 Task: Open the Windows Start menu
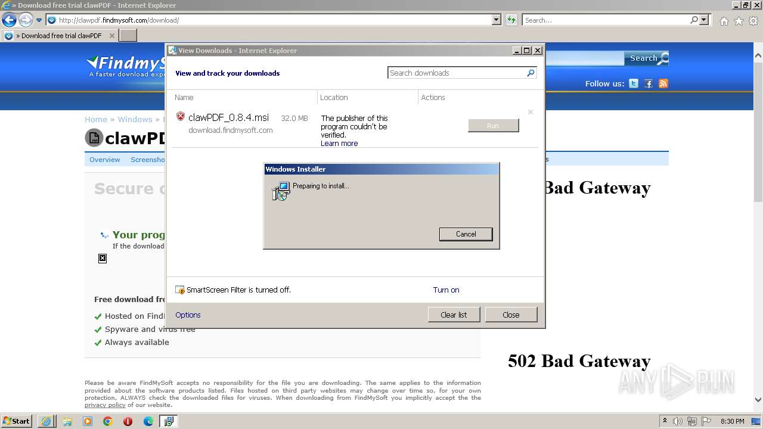pos(17,421)
